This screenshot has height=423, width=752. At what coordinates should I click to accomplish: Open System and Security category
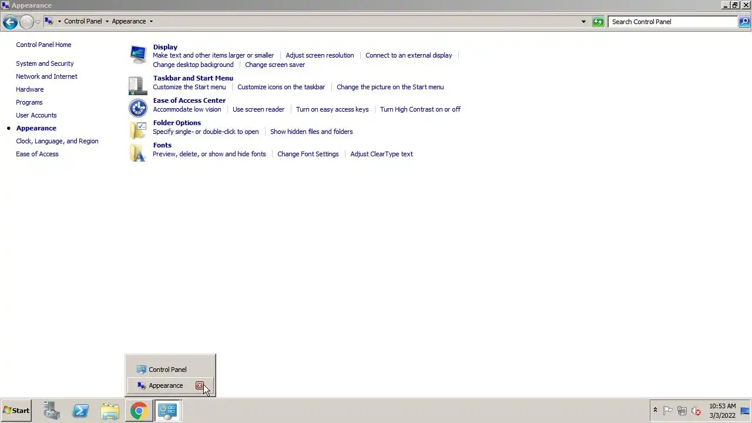coord(45,63)
